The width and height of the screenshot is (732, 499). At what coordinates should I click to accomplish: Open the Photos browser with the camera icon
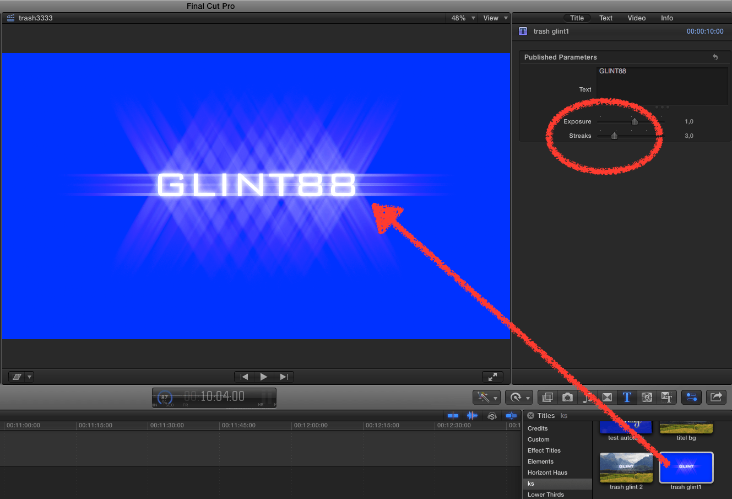567,397
